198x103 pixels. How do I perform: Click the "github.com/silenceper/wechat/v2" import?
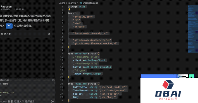coord(95,44)
